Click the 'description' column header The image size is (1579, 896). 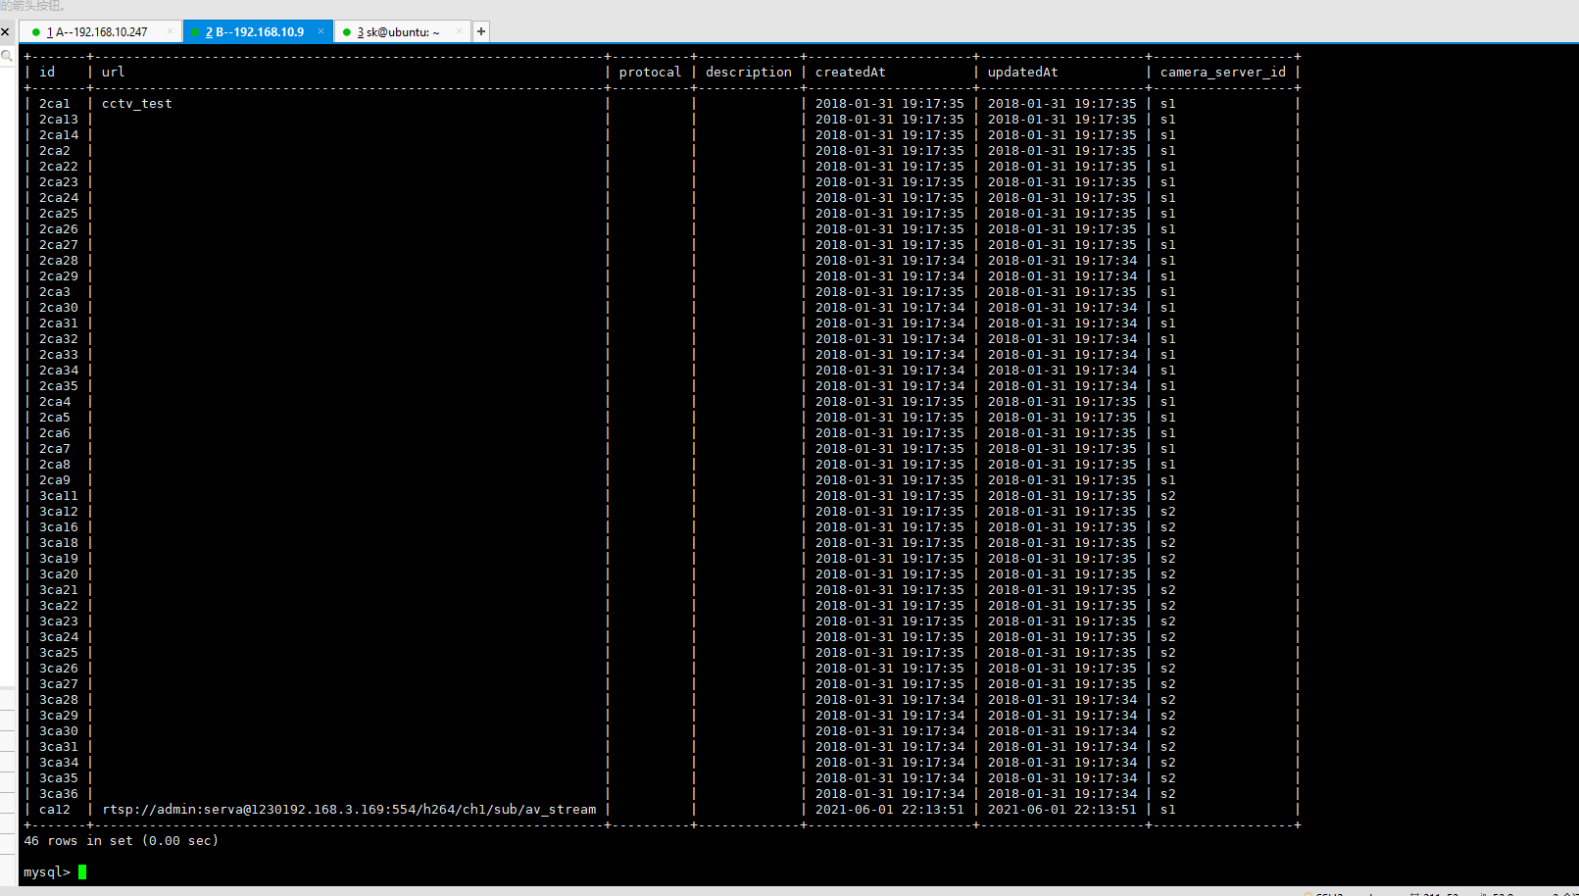coord(749,72)
